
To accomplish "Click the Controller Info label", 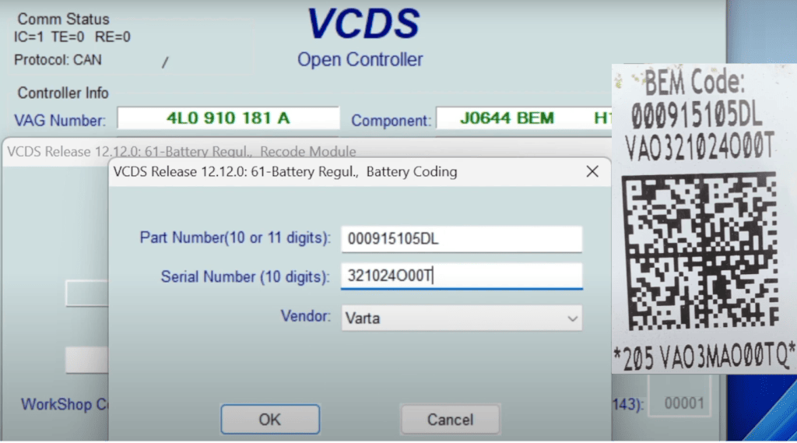I will [x=63, y=93].
